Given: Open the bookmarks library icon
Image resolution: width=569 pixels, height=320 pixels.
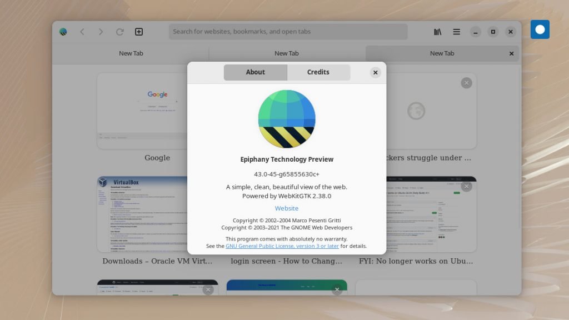Looking at the screenshot, I should (x=438, y=32).
